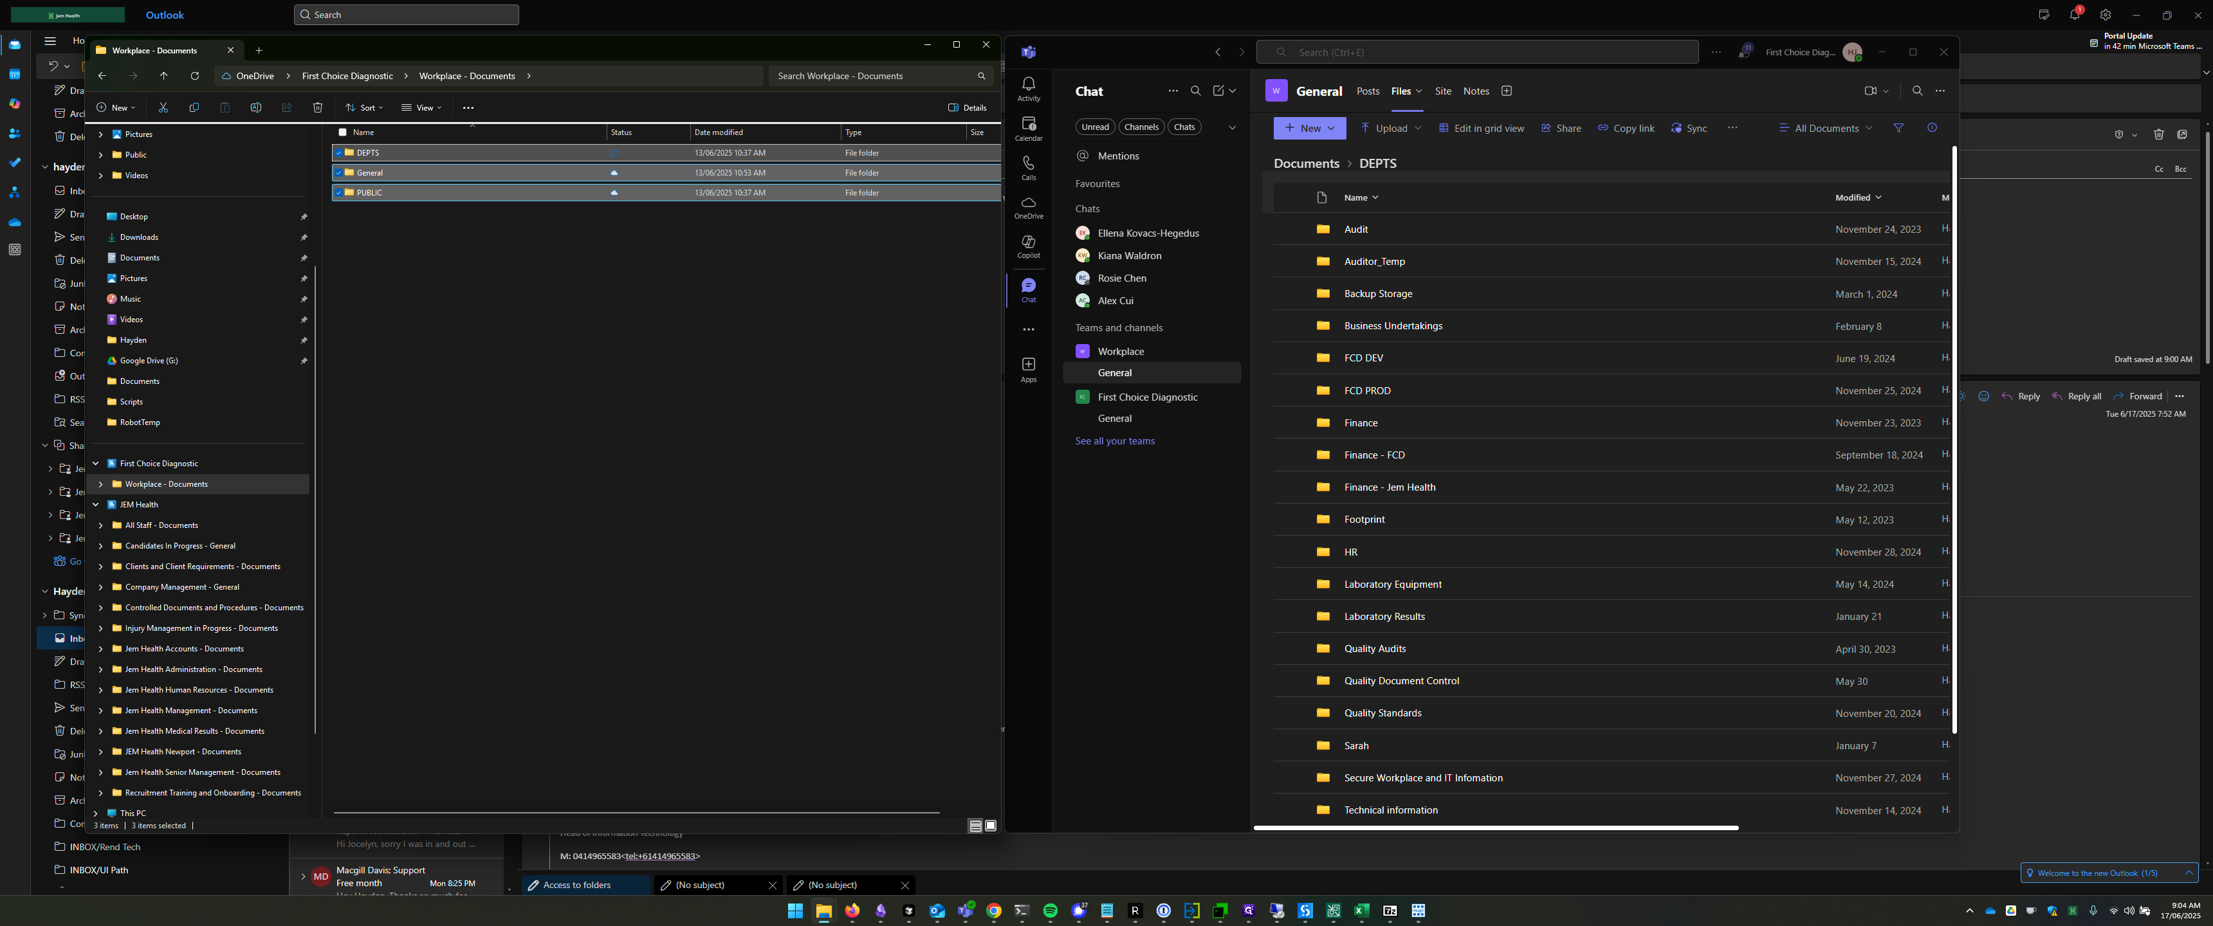The width and height of the screenshot is (2213, 926).
Task: Click Reply all in the Outlook message
Action: [2077, 396]
